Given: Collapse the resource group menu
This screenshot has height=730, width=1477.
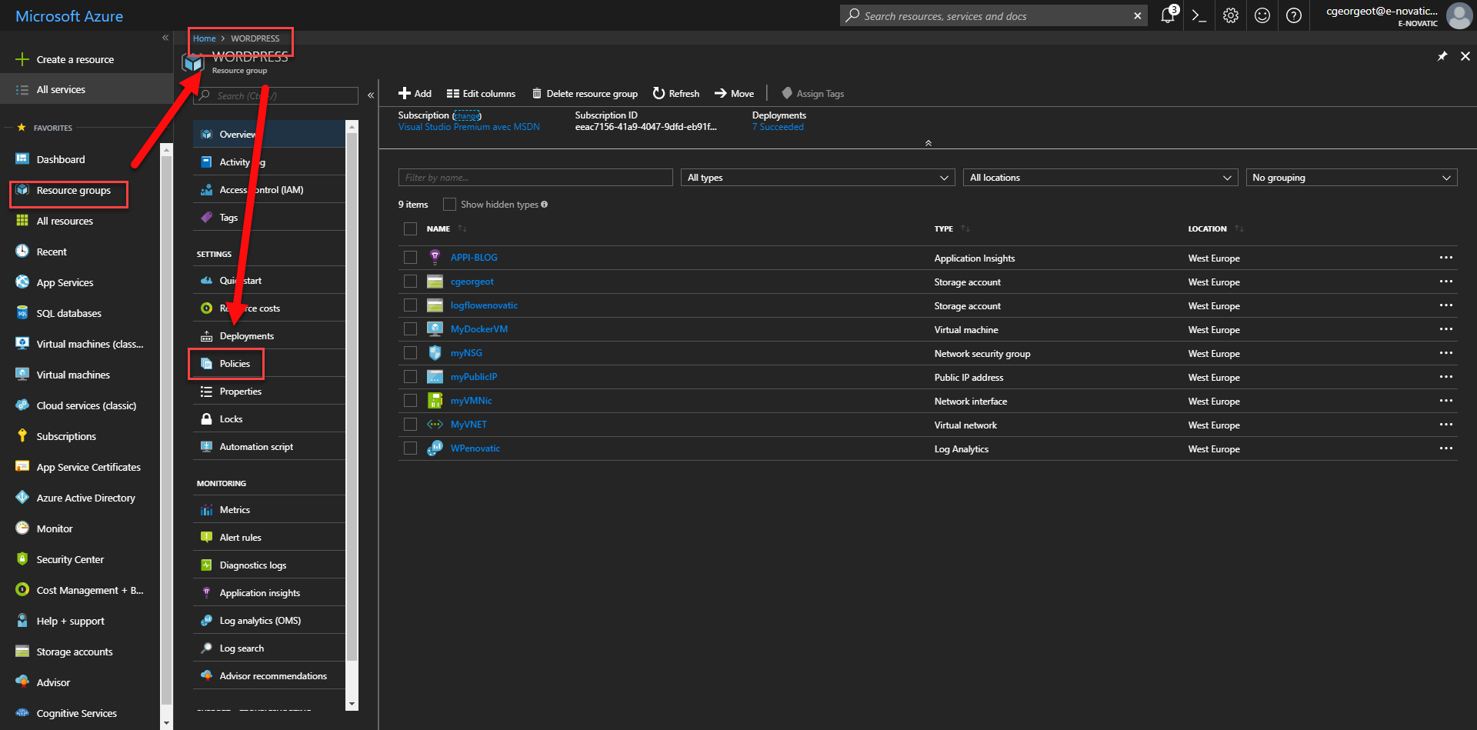Looking at the screenshot, I should click(x=371, y=95).
